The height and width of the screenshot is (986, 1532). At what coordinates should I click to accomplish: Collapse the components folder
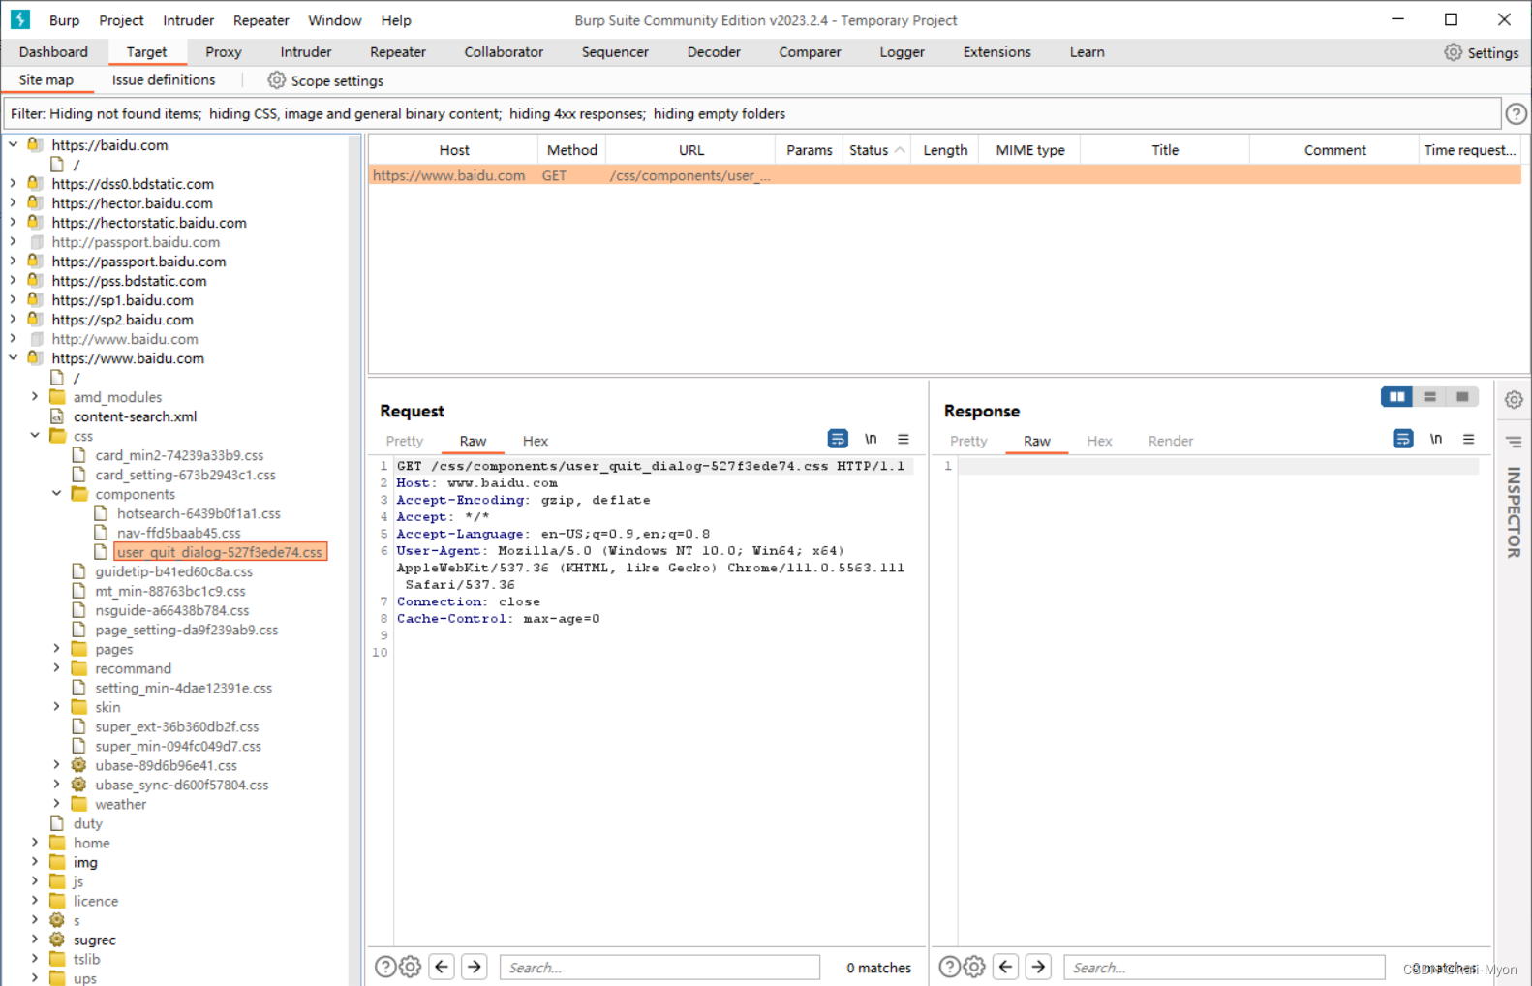click(56, 493)
